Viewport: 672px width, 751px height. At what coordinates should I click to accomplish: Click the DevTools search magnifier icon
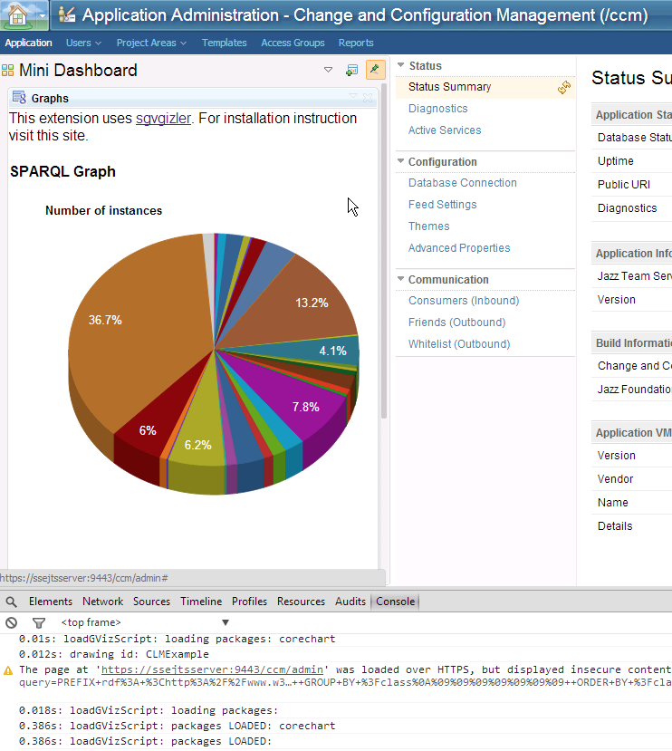[12, 602]
